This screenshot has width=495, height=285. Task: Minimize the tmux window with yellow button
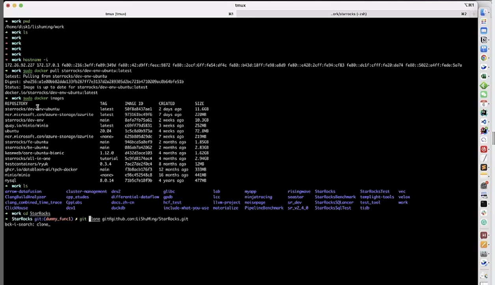(15, 6)
